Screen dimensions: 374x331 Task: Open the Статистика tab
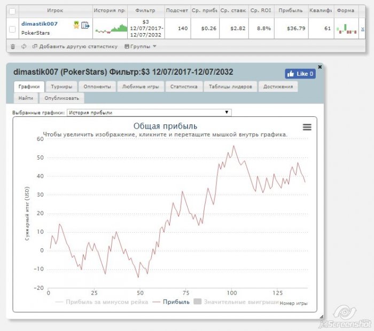pyautogui.click(x=184, y=86)
